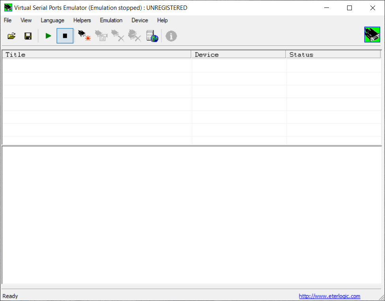Click the gray info About icon
This screenshot has height=301, width=385.
click(x=171, y=36)
